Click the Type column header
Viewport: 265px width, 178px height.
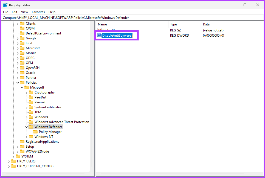click(173, 24)
